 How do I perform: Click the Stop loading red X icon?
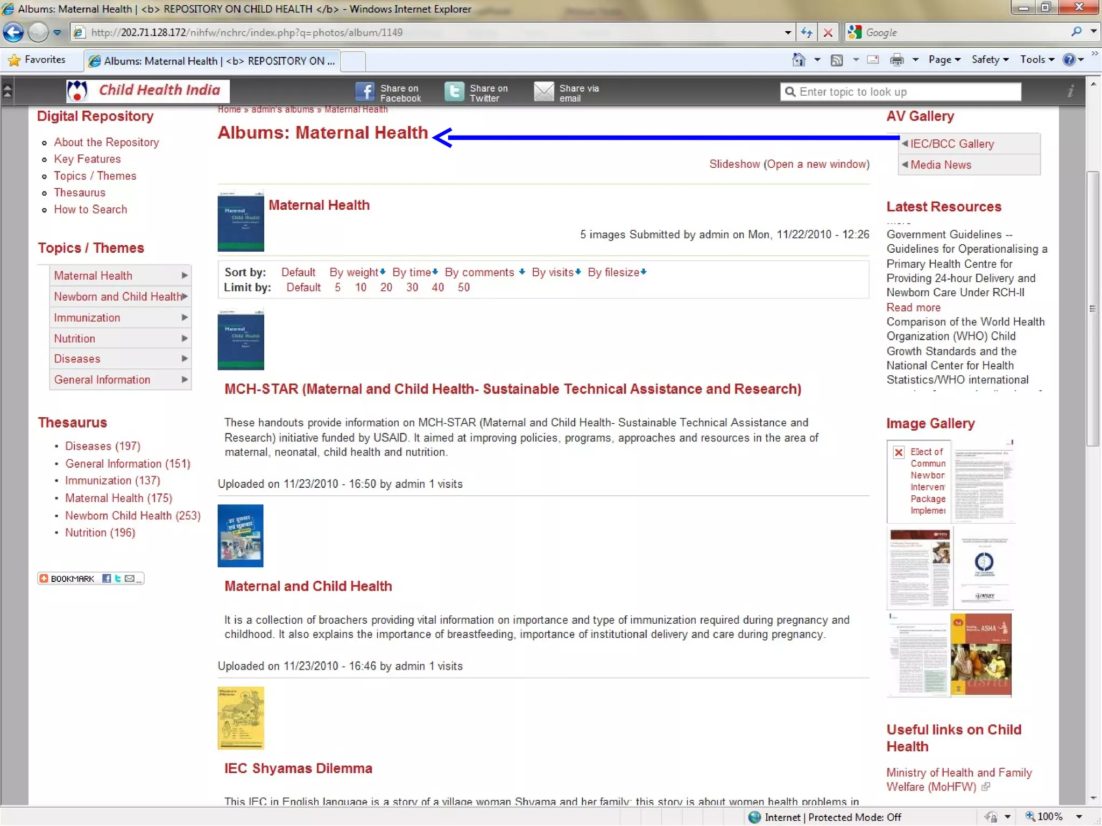tap(828, 33)
